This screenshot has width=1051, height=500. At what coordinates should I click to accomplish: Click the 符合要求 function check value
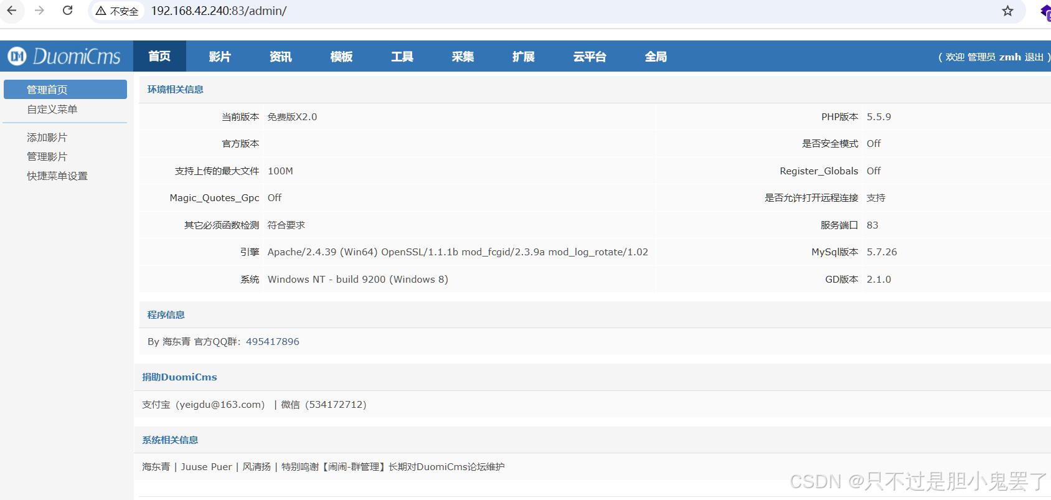(x=286, y=225)
